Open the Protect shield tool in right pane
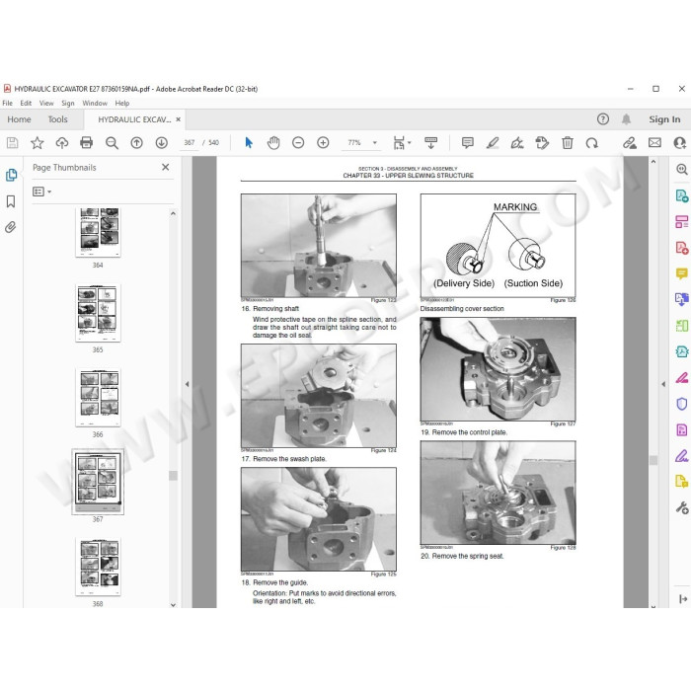 tap(681, 404)
